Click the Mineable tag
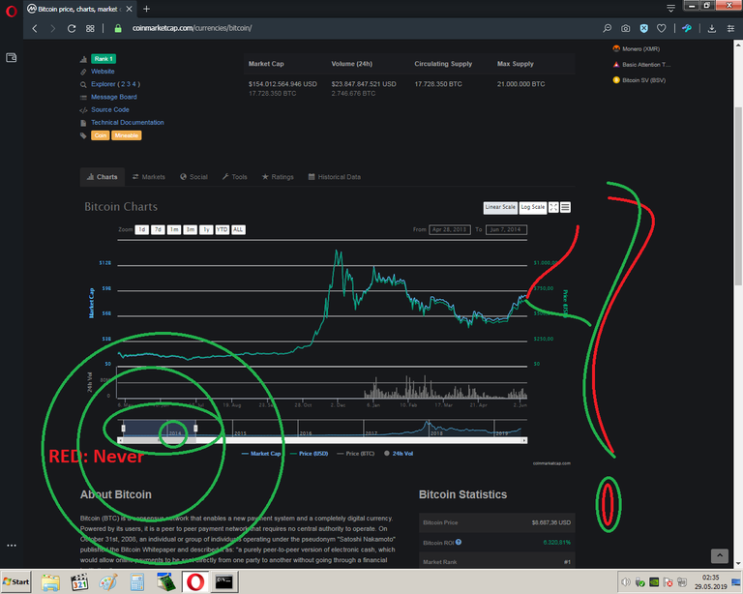 [127, 135]
